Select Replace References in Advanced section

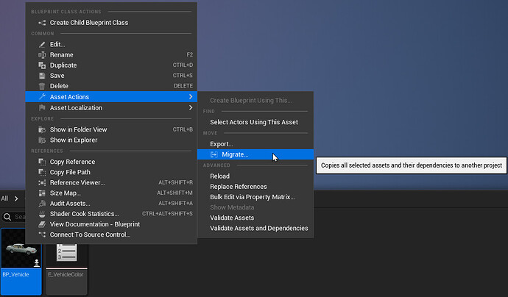(x=238, y=187)
